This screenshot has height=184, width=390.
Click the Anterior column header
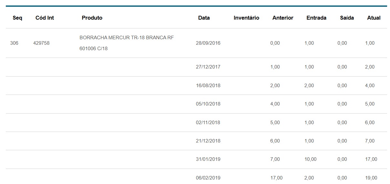click(283, 18)
